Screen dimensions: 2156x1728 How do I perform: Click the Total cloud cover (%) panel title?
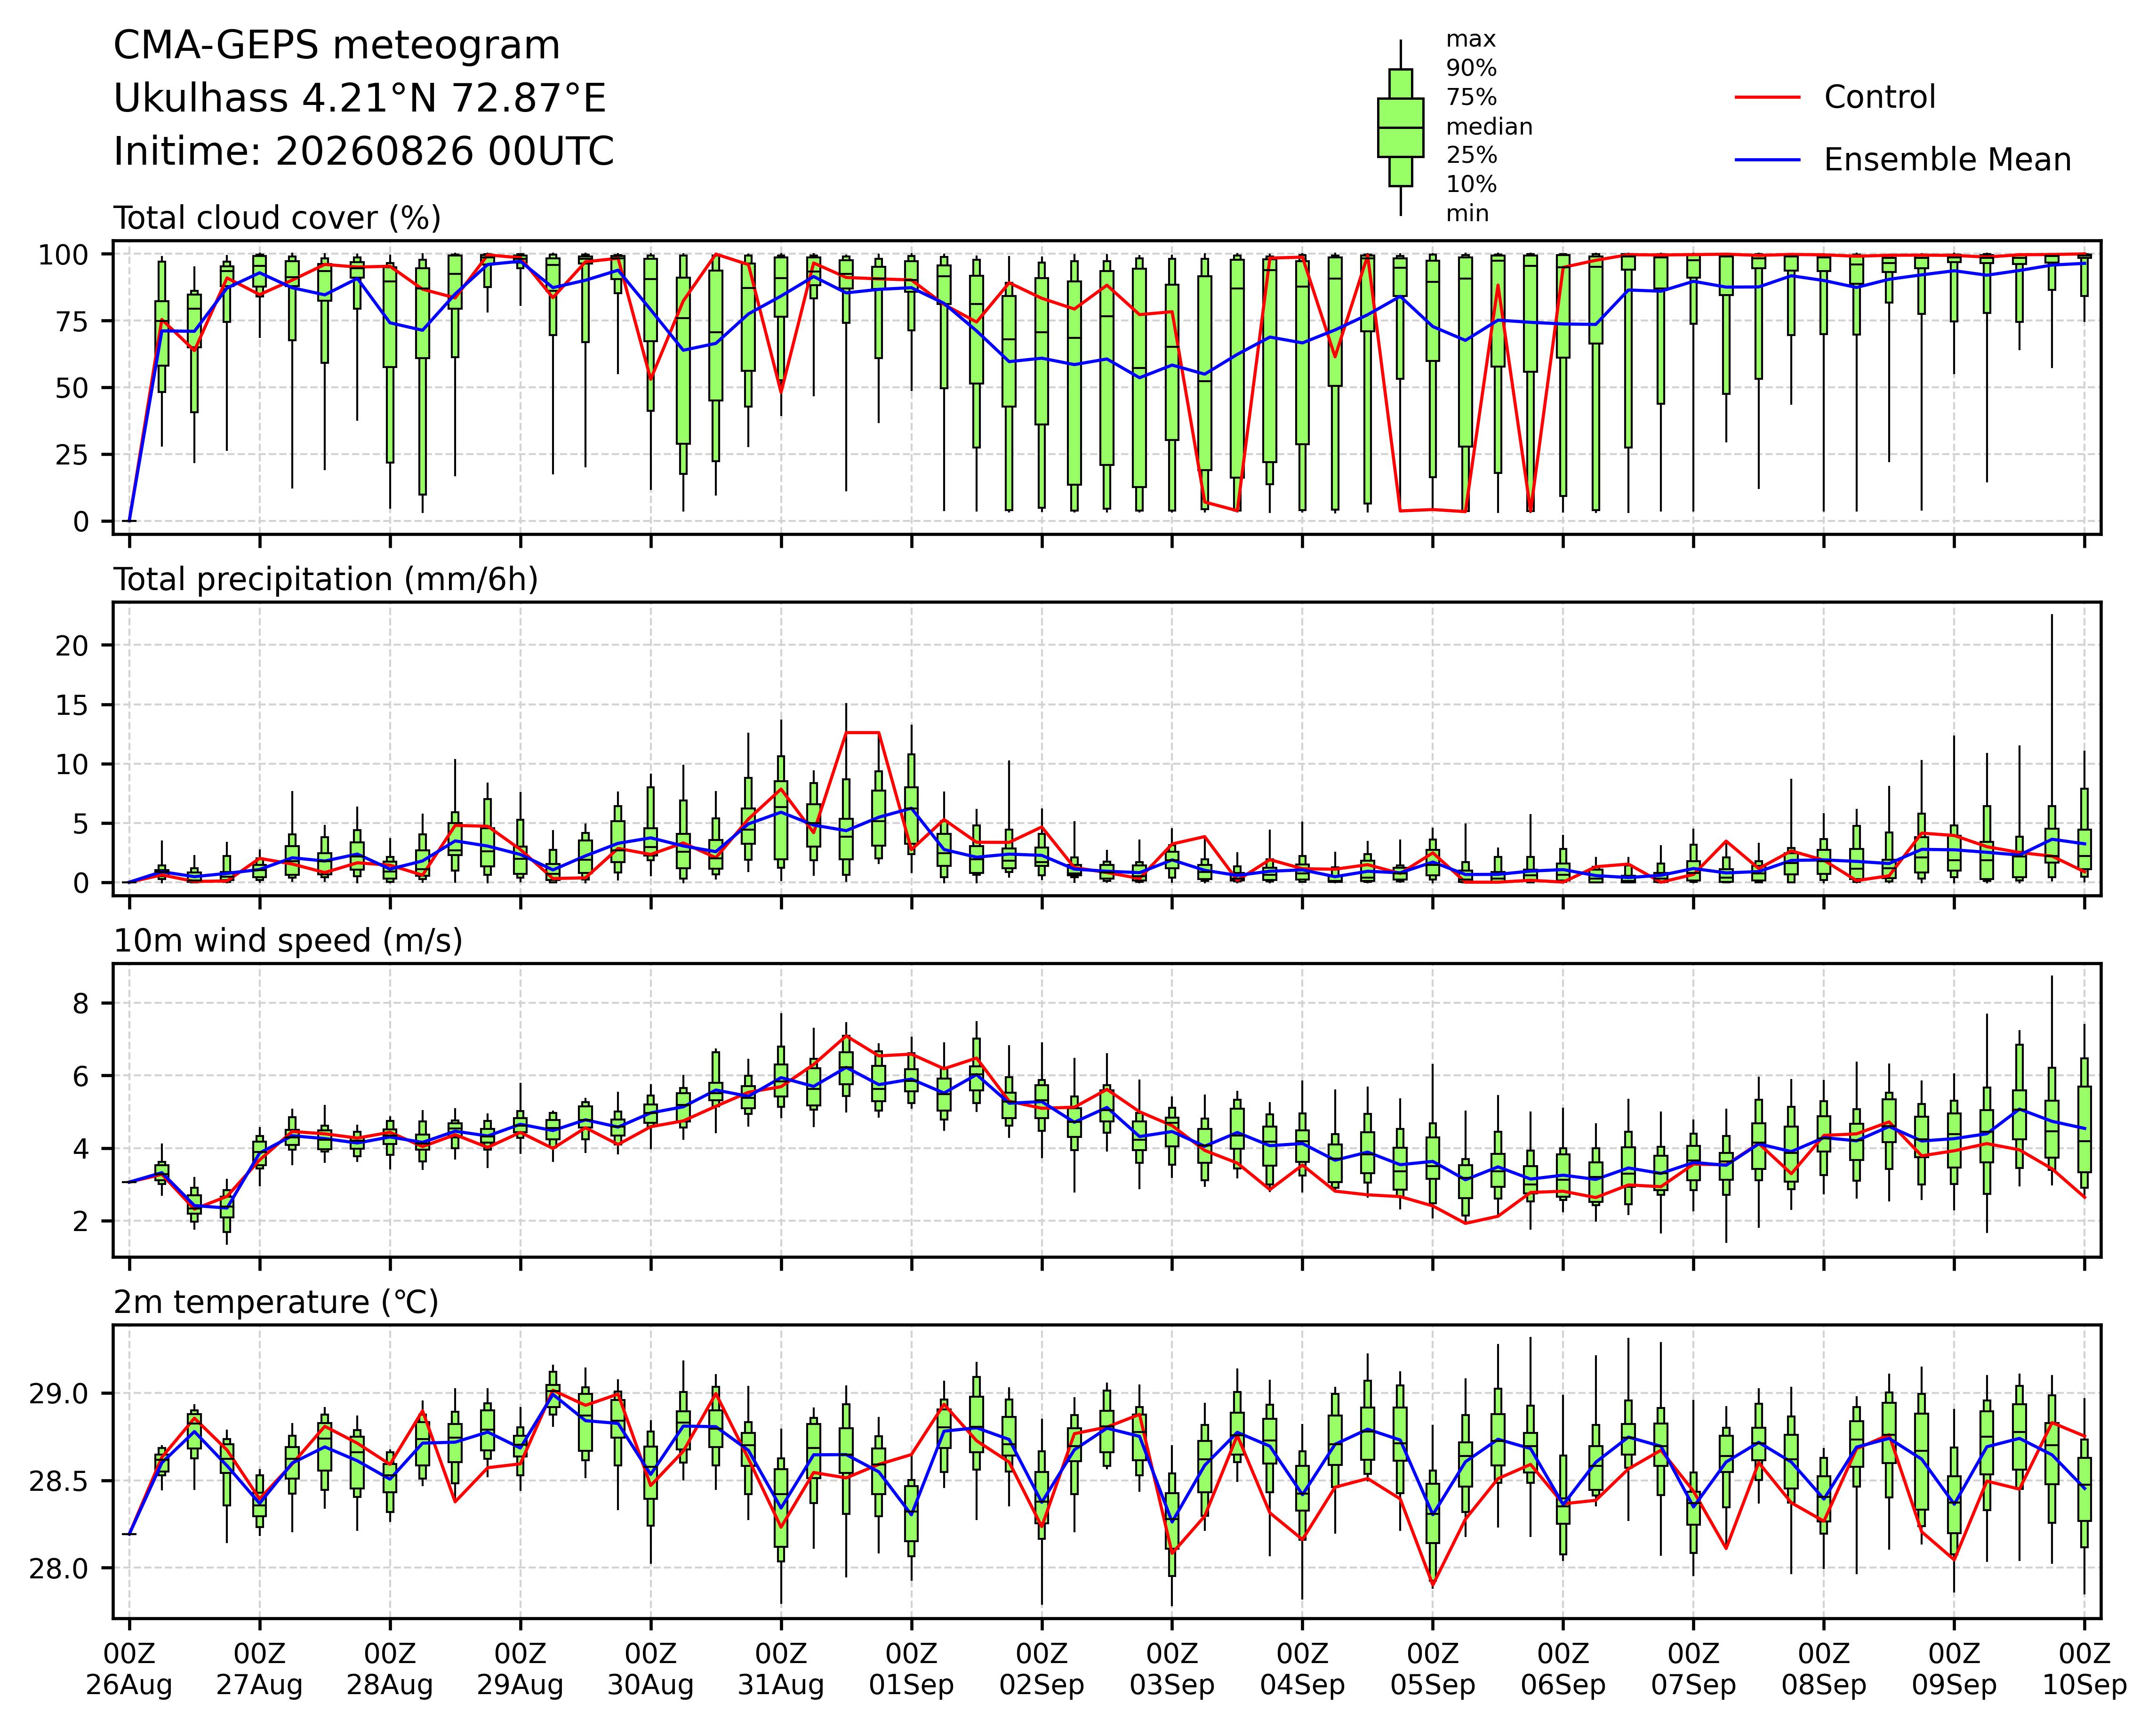277,218
